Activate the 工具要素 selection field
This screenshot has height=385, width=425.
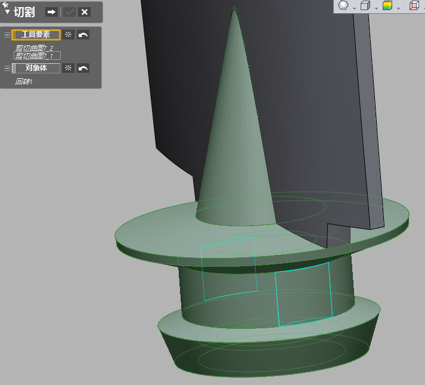pos(36,35)
